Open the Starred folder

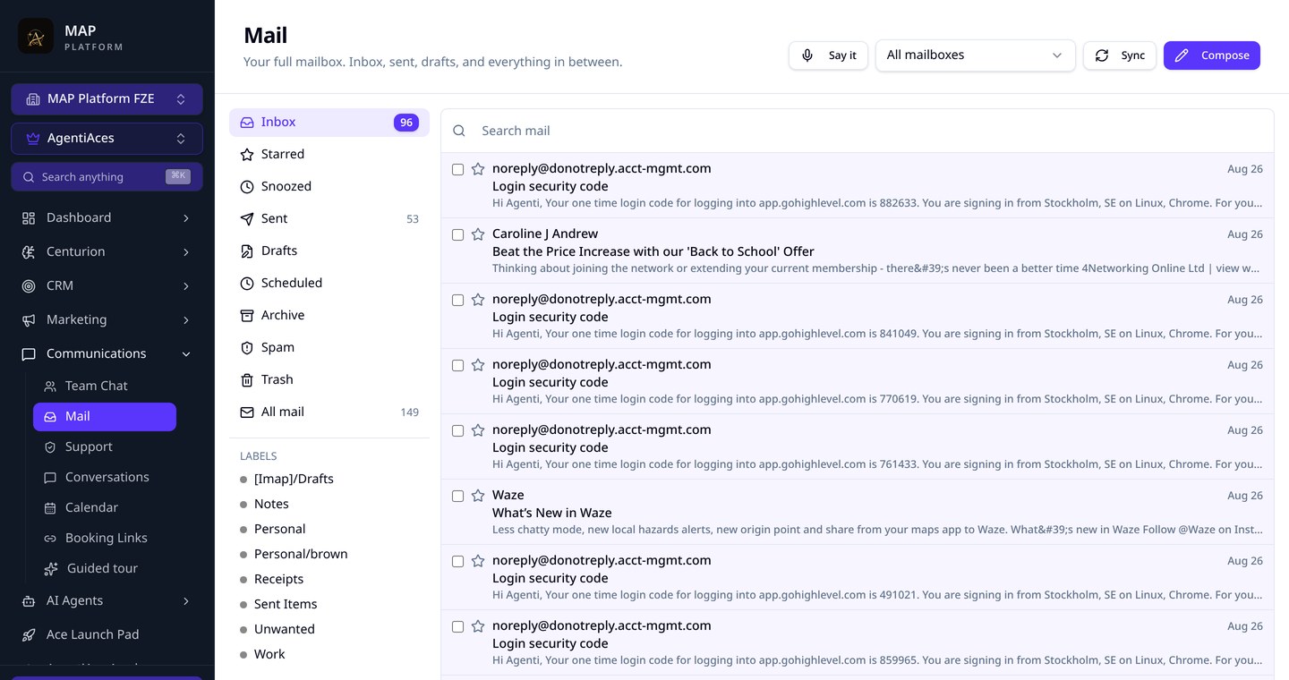329,155
